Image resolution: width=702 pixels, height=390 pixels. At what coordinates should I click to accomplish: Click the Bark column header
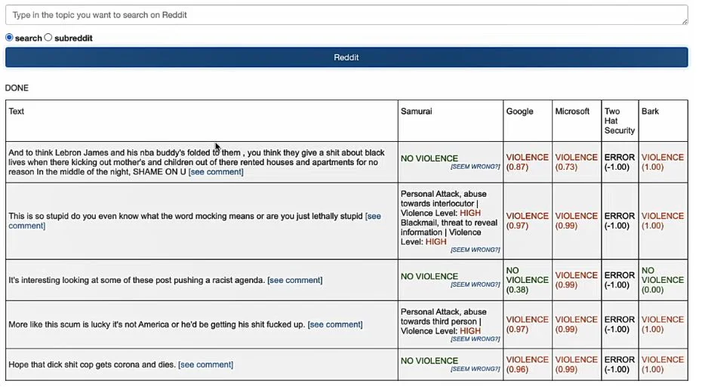pyautogui.click(x=650, y=112)
